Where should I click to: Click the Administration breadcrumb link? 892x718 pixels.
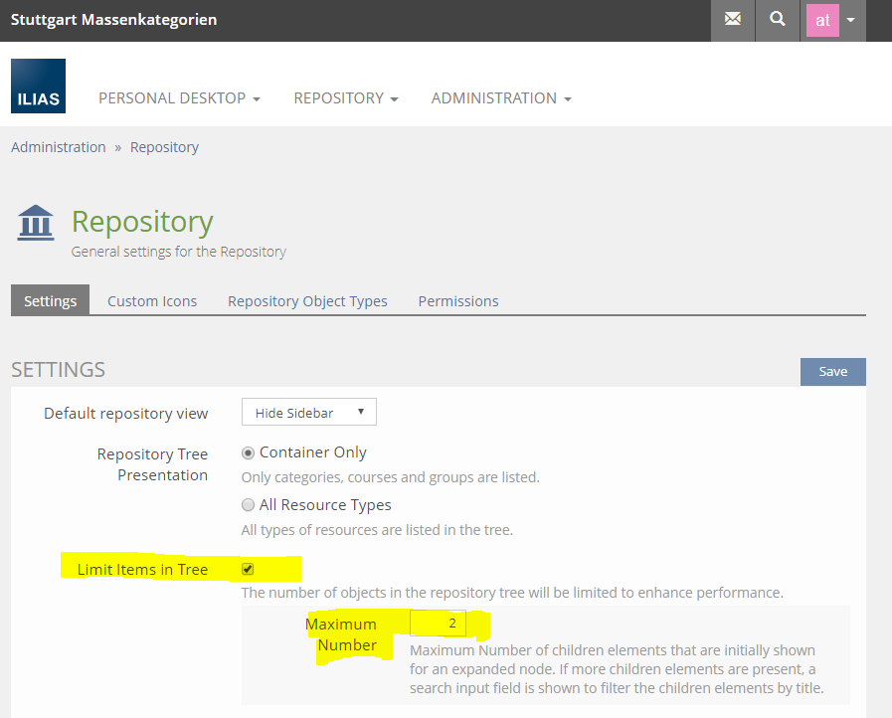pos(59,147)
